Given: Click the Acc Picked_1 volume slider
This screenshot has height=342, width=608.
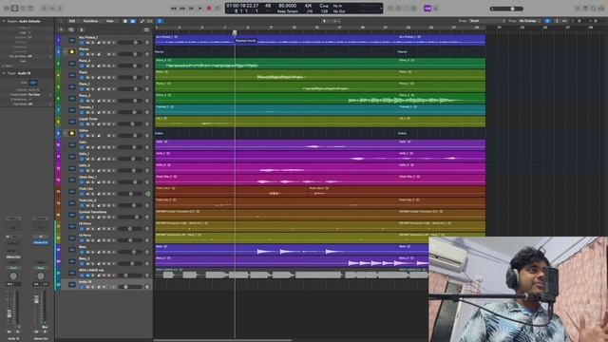Looking at the screenshot, I should pyautogui.click(x=129, y=43).
